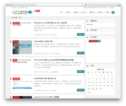Open the article title VPS centOS–利用syncthing
Viewport: 126px width, 106px height.
point(54,60)
